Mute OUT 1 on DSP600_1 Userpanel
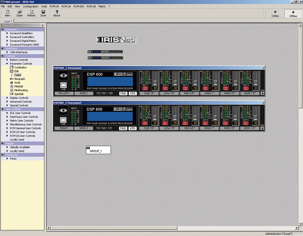The width and height of the screenshot is (303, 236). click(x=145, y=88)
